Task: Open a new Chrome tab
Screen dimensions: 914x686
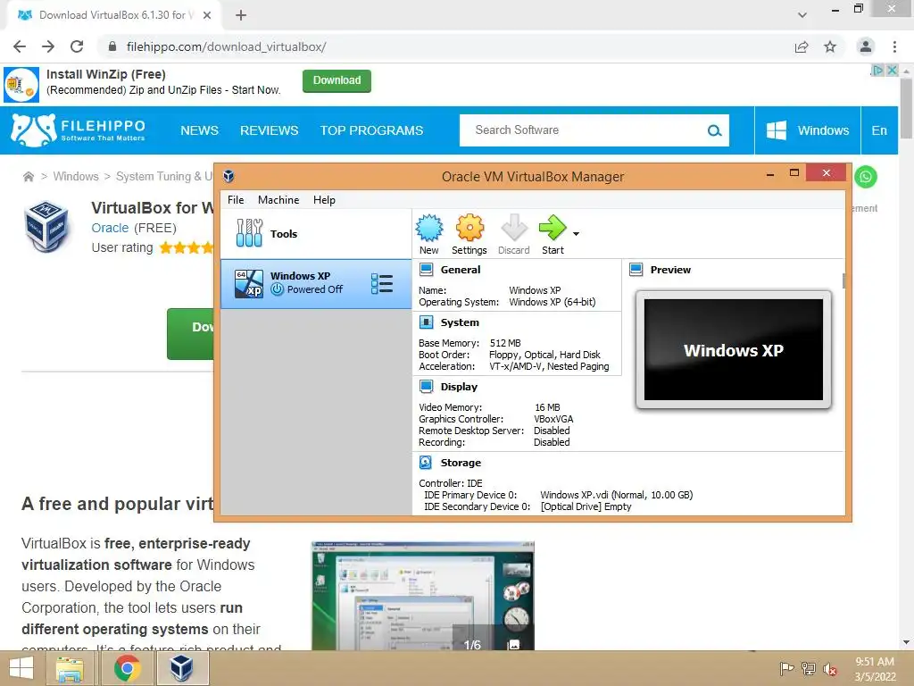Action: click(x=241, y=15)
